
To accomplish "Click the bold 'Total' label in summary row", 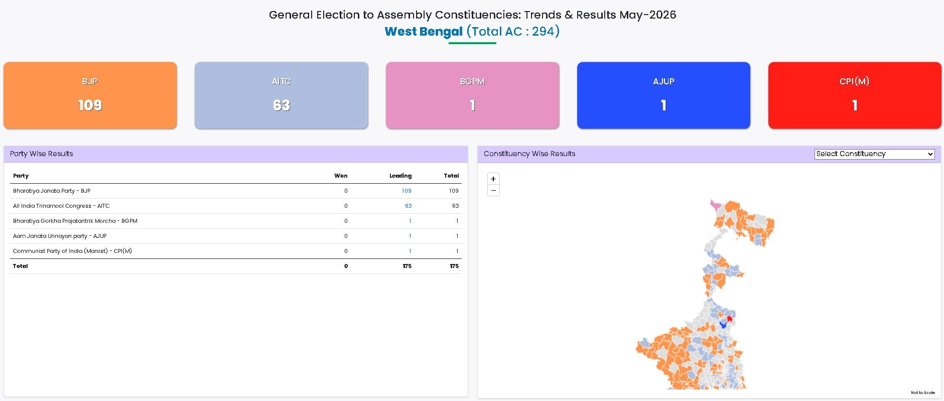I will coord(21,266).
